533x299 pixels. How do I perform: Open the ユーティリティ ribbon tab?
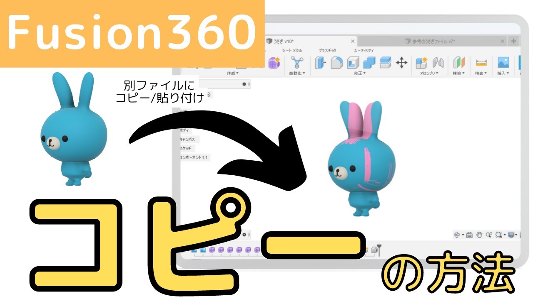[364, 50]
